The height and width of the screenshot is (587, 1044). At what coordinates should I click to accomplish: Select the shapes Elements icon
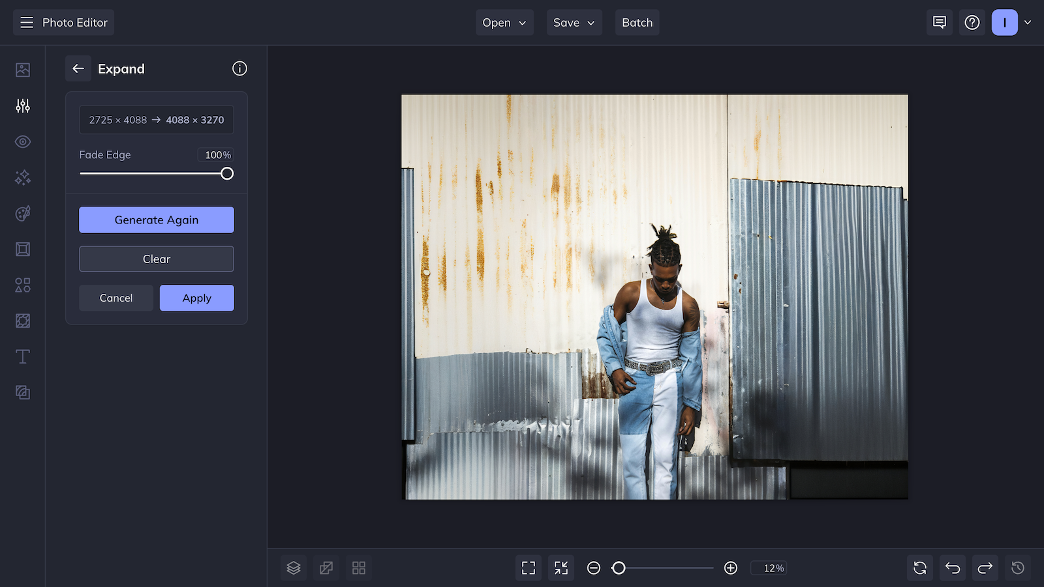coord(22,285)
